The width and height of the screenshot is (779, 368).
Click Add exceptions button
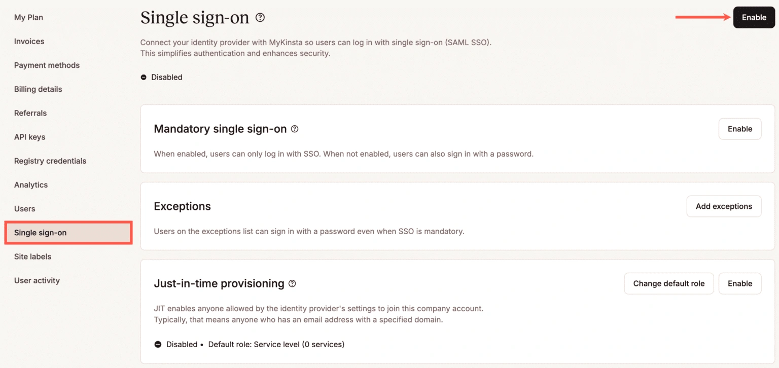(x=723, y=206)
